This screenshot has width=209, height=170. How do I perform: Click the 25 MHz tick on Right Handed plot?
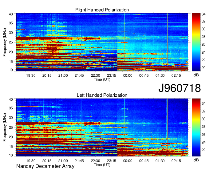(x=11, y=42)
